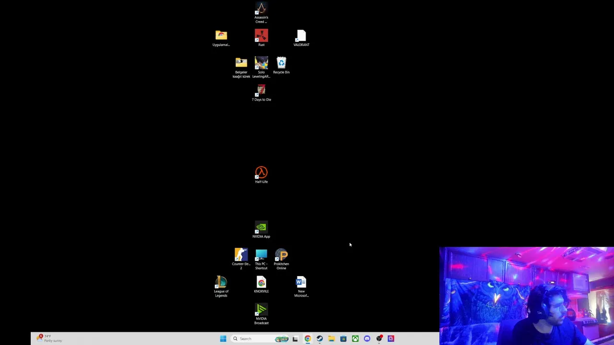Select the Solo Leveling ARISE shortcut

261,68
